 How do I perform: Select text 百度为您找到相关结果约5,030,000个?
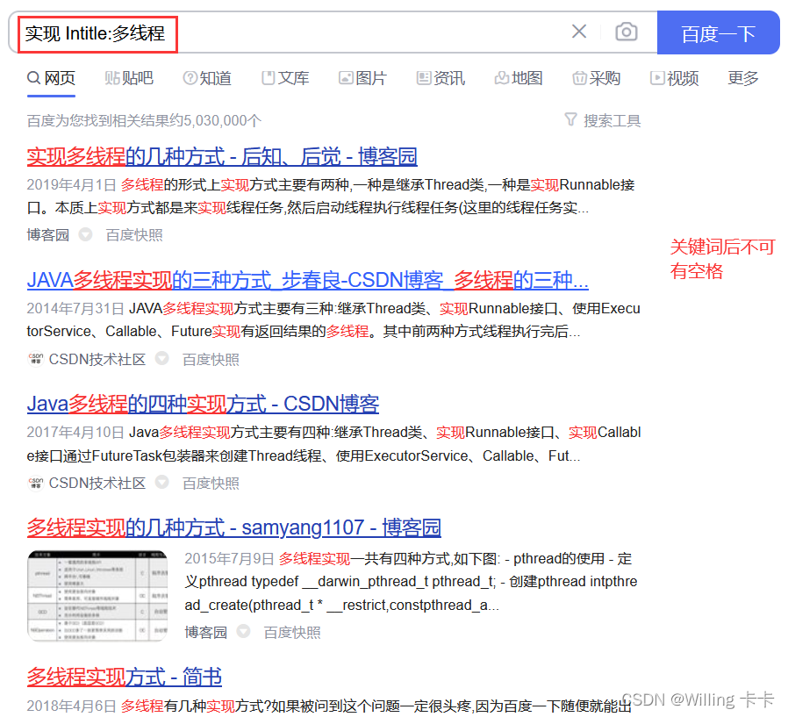(144, 120)
